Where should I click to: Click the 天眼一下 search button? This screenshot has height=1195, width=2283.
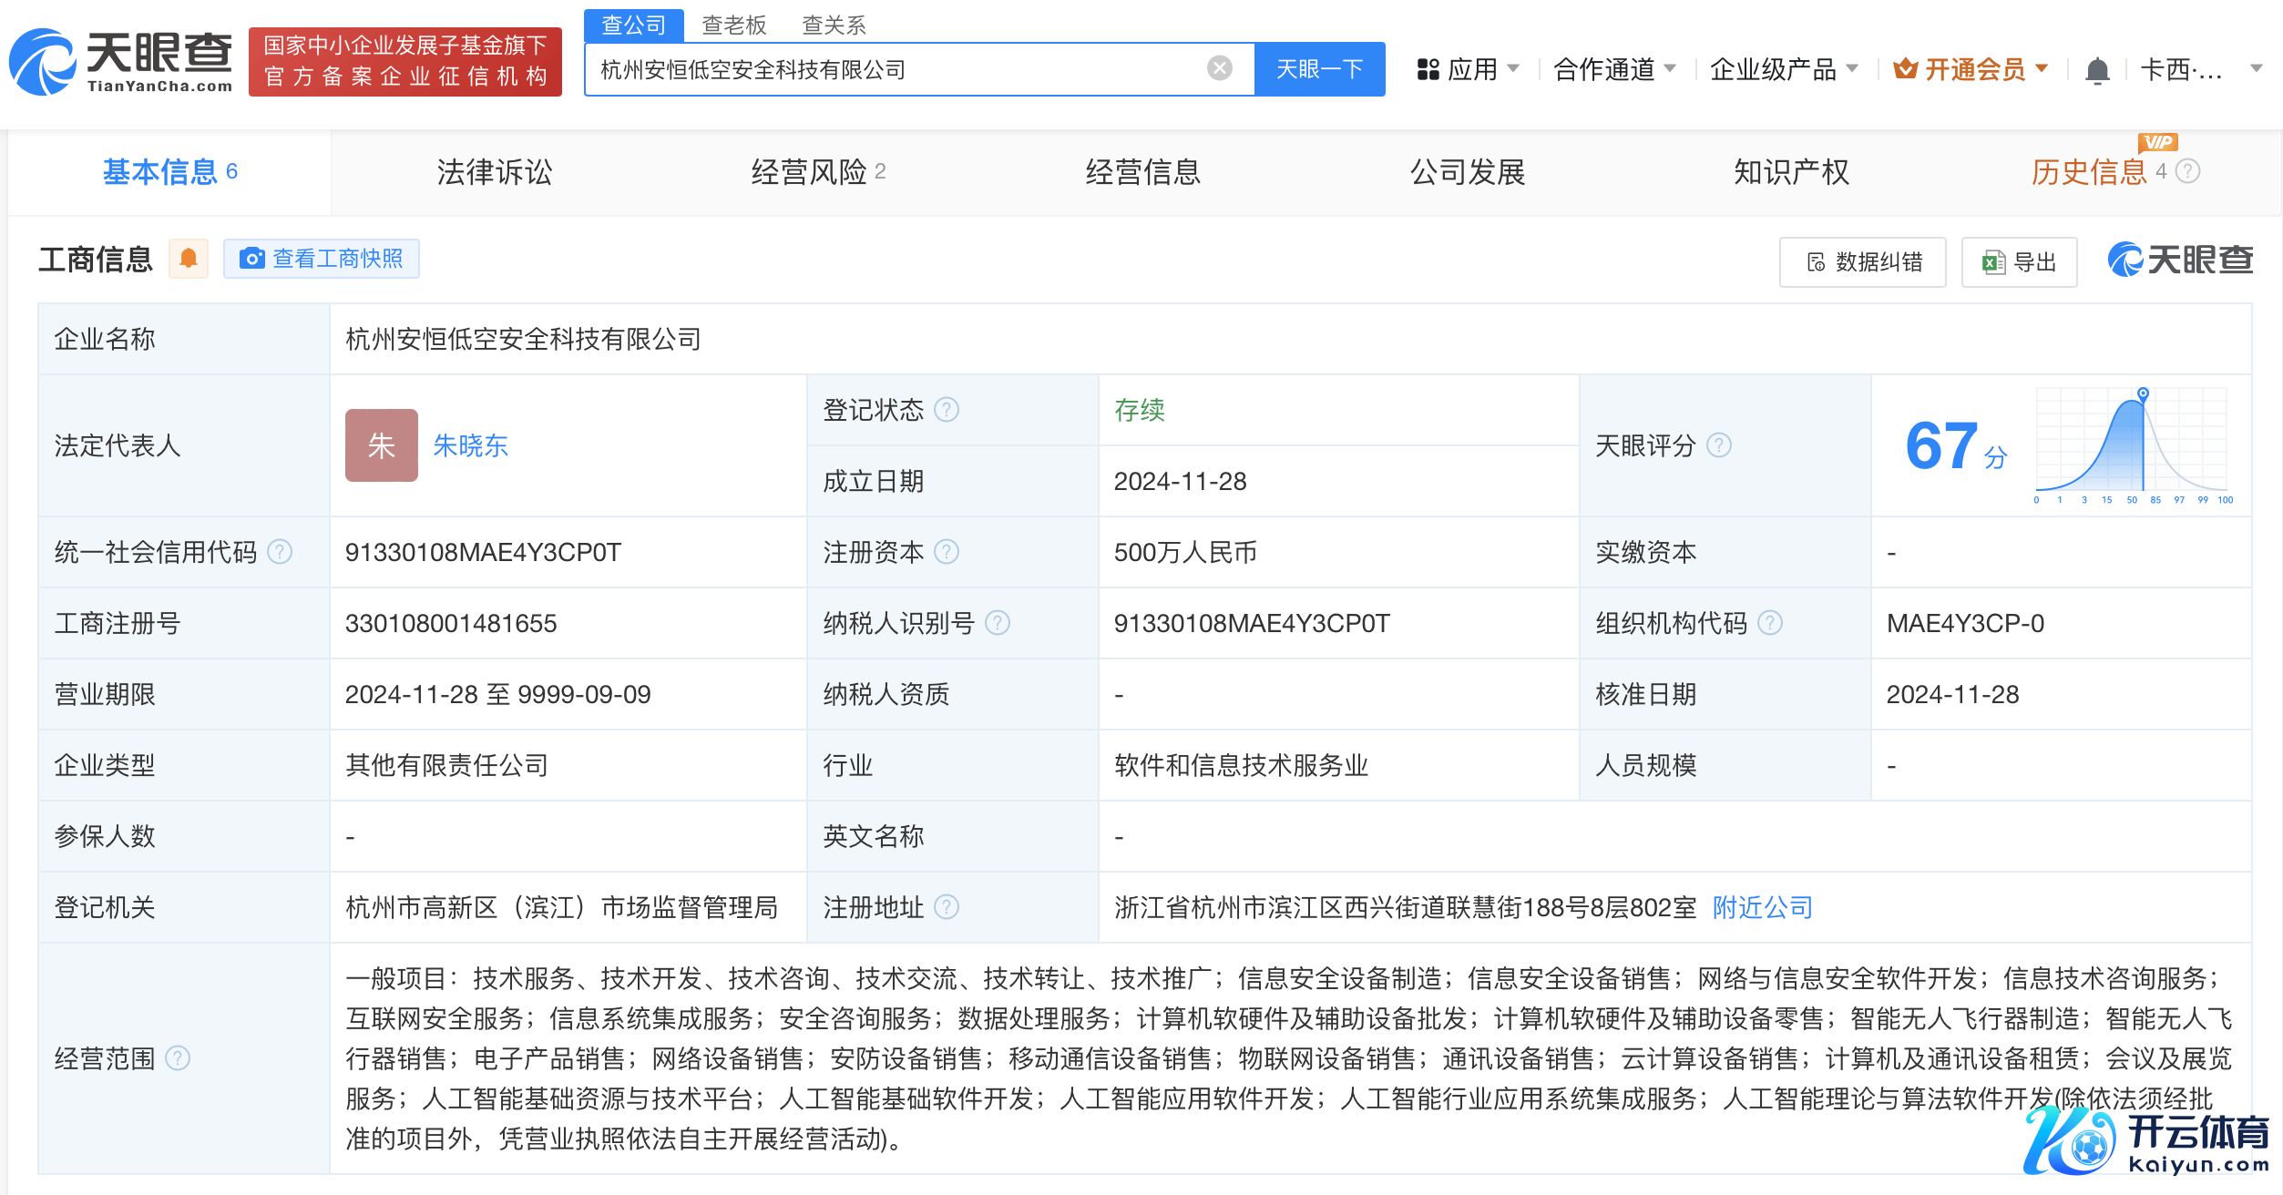tap(1318, 69)
